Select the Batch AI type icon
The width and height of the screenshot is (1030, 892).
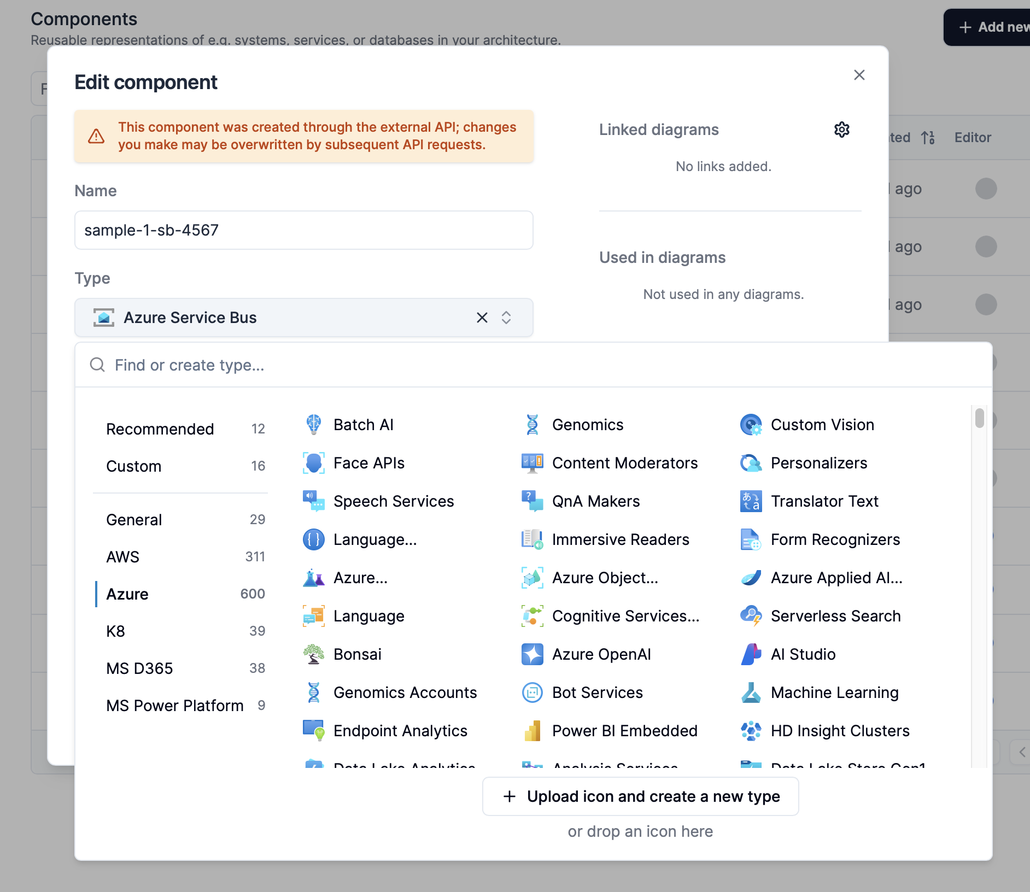tap(314, 425)
